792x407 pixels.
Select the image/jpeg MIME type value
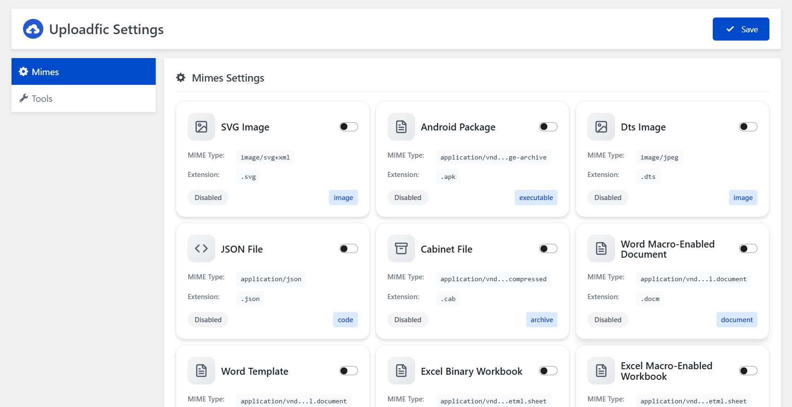pyautogui.click(x=659, y=157)
